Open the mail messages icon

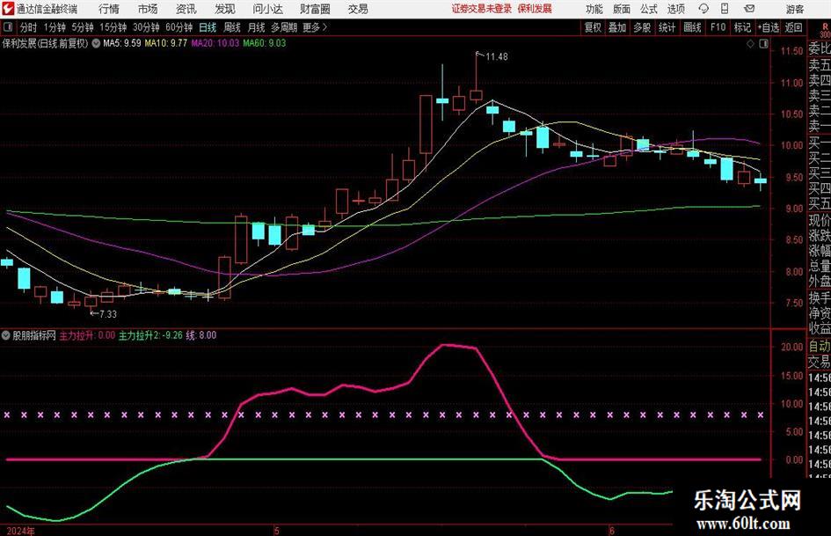[x=749, y=9]
